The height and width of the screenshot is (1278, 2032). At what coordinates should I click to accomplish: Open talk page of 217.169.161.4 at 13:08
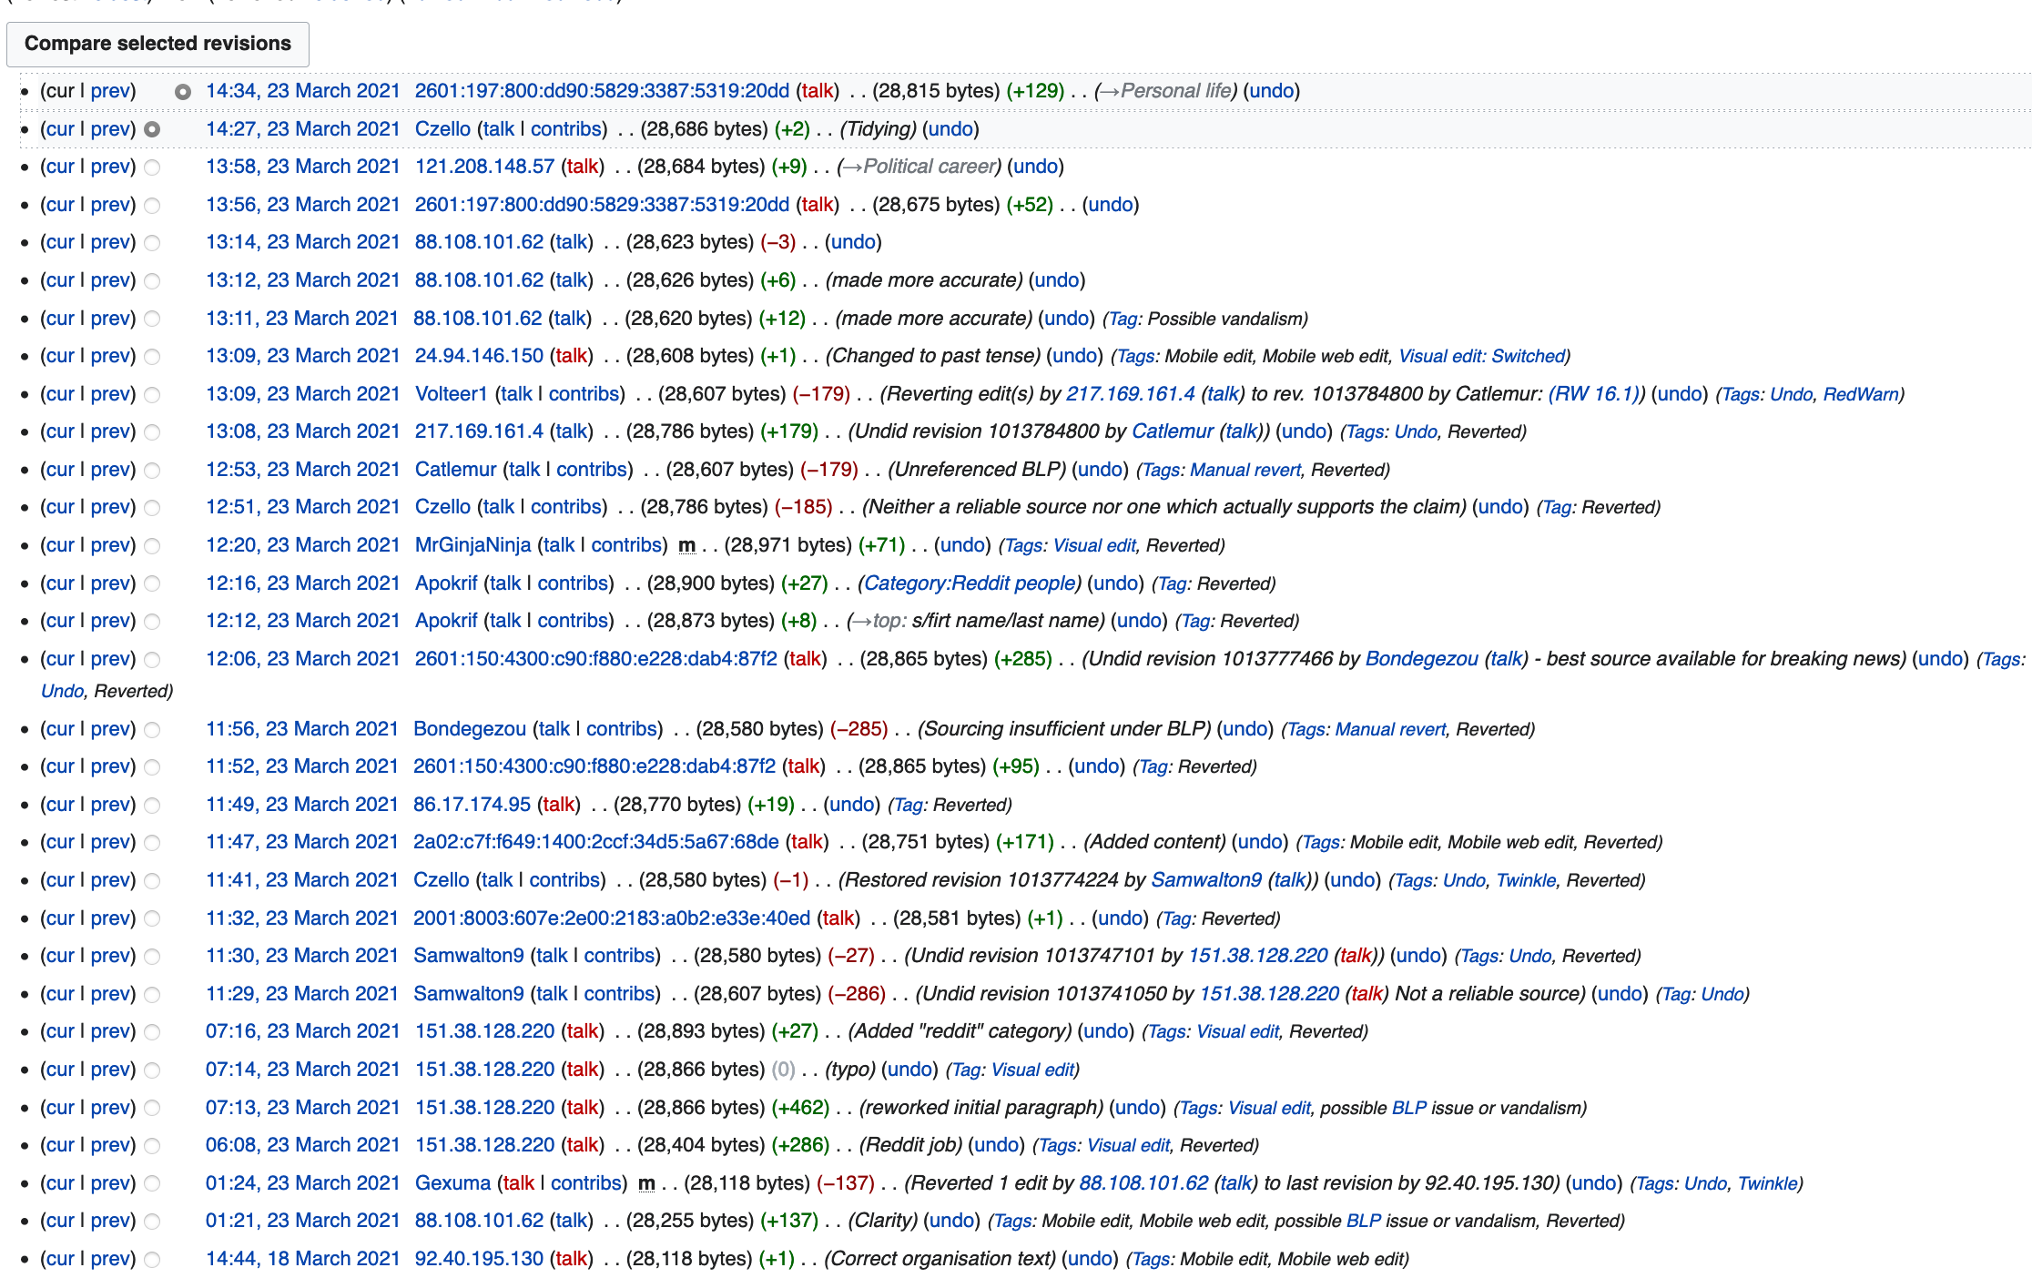pos(572,431)
